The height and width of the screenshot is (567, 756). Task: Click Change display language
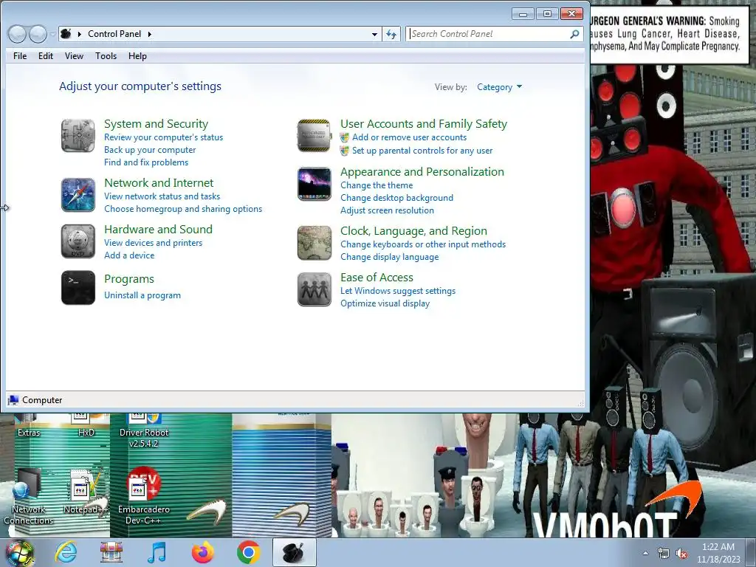point(390,257)
